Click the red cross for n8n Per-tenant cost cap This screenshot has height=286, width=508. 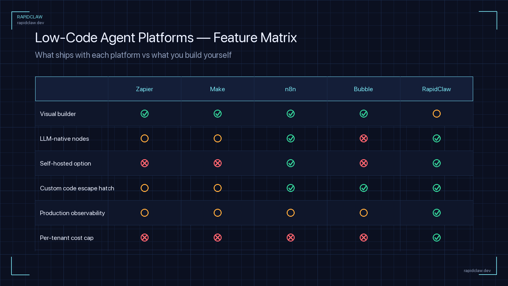pyautogui.click(x=291, y=237)
